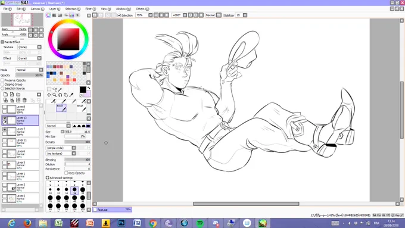Select the eyedropper color picker tool
The image size is (405, 228).
[x=71, y=95]
